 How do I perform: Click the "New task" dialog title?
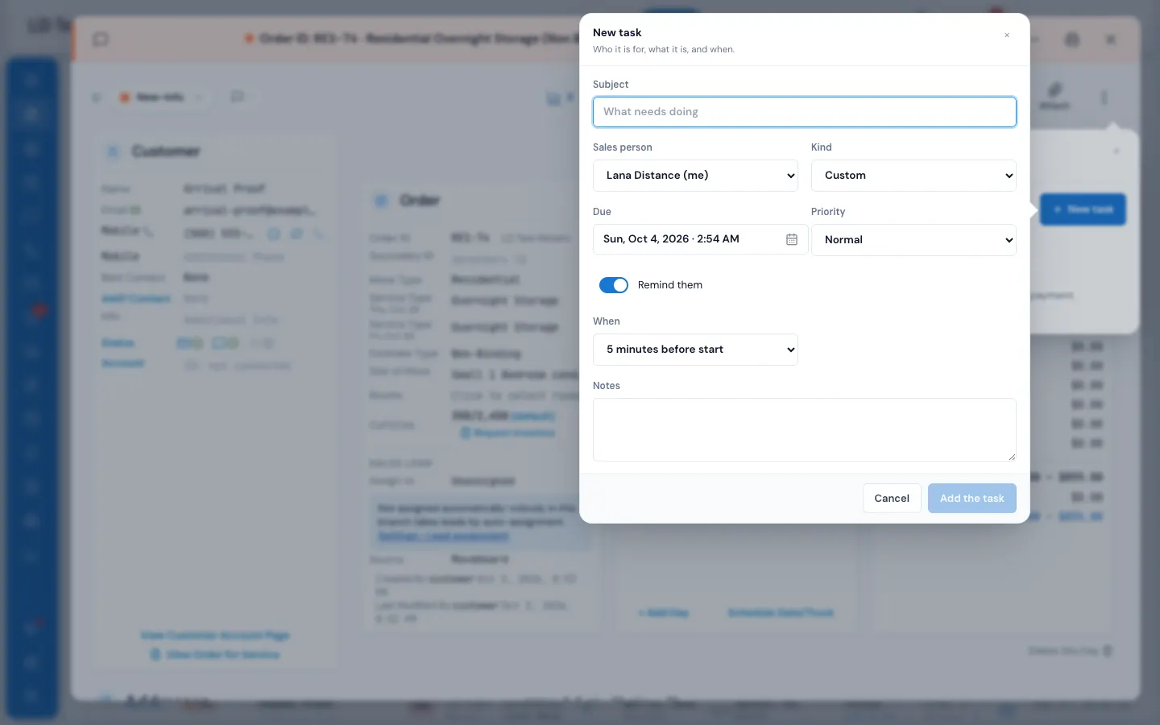pos(617,33)
